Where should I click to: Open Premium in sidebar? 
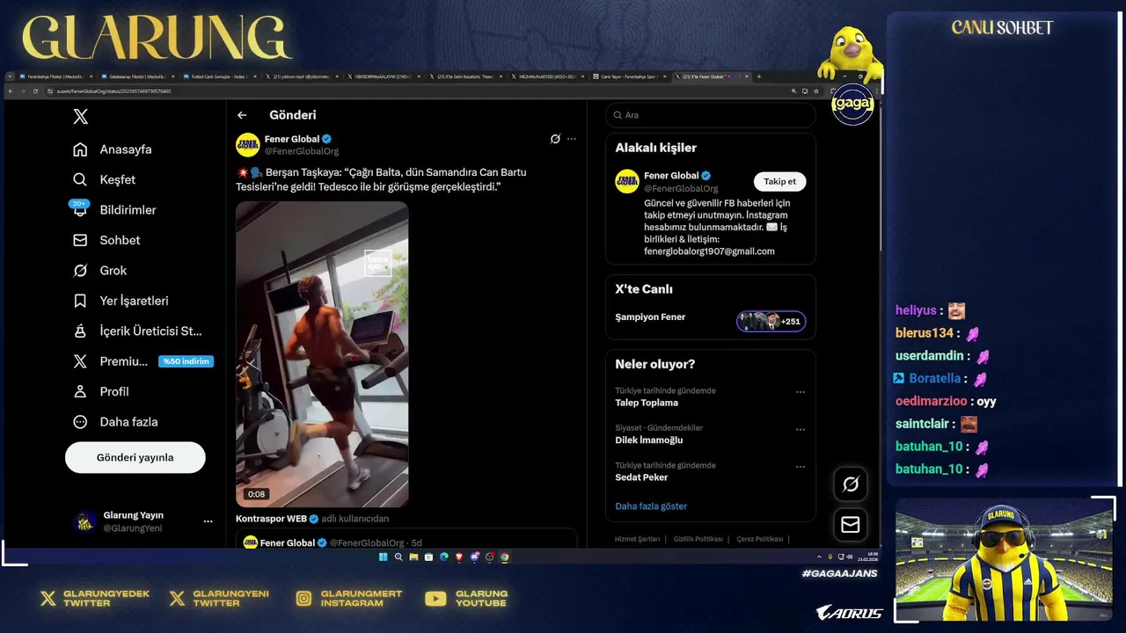click(x=110, y=361)
